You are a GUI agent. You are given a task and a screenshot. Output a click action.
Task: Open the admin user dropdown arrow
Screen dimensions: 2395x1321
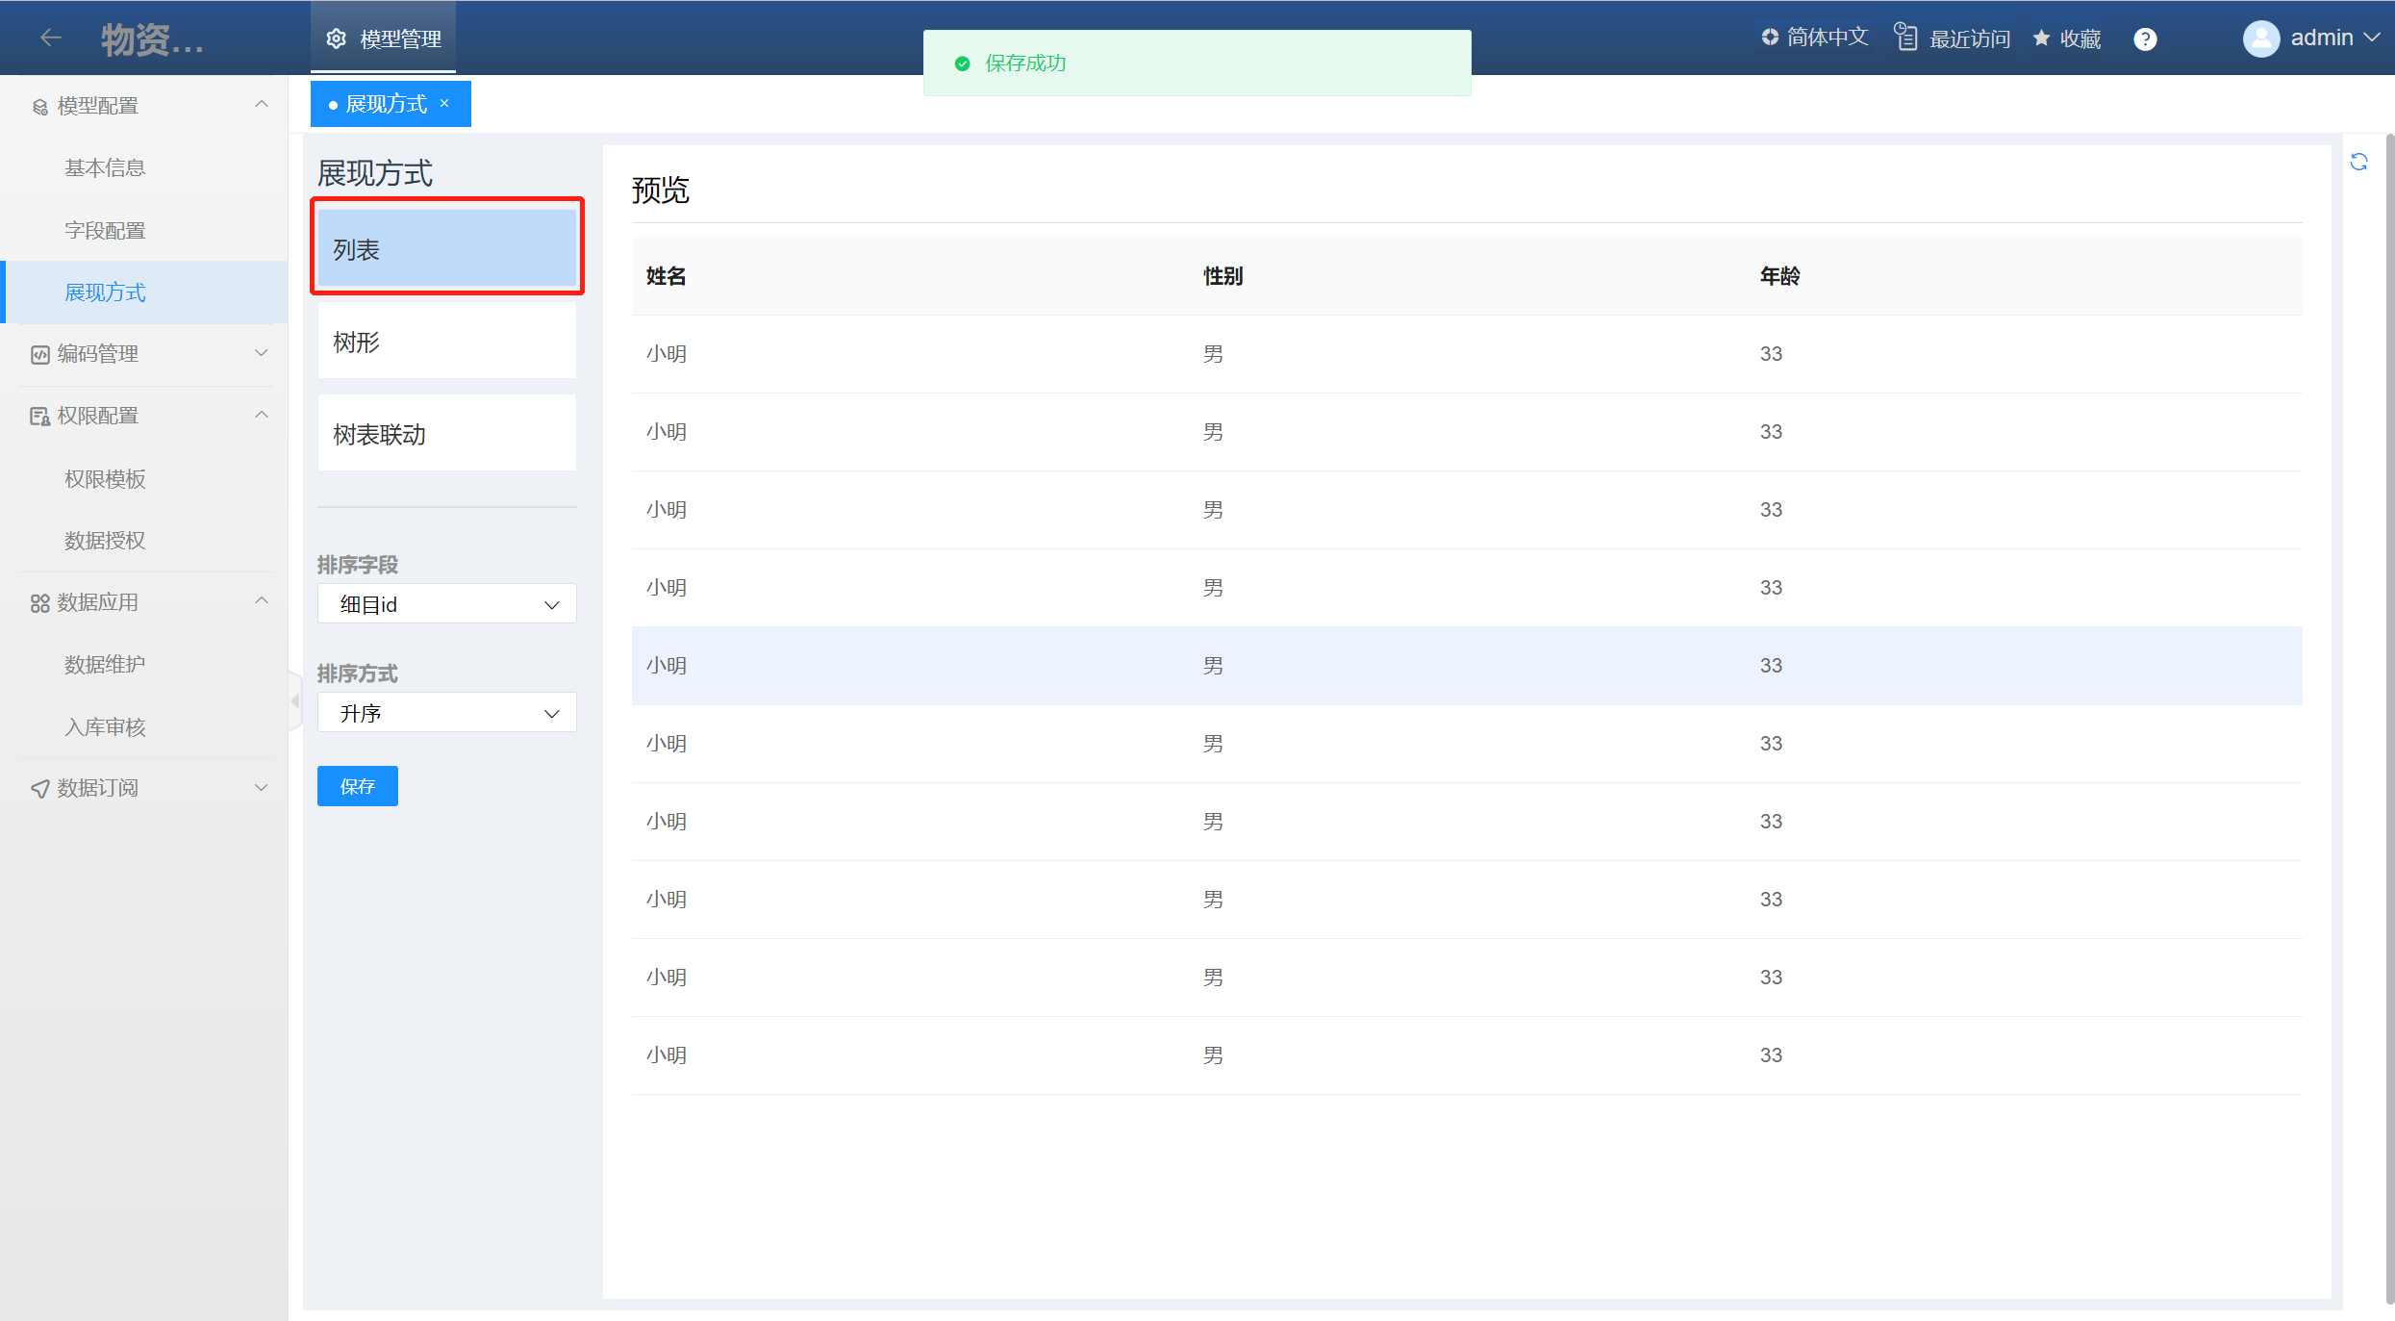click(2373, 38)
